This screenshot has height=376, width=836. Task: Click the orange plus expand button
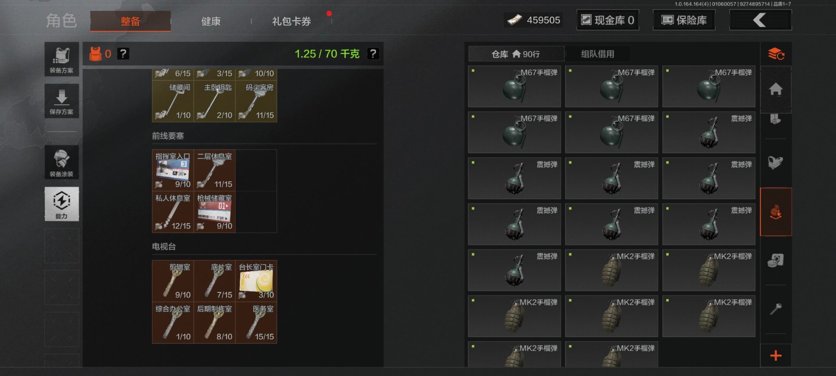[775, 356]
